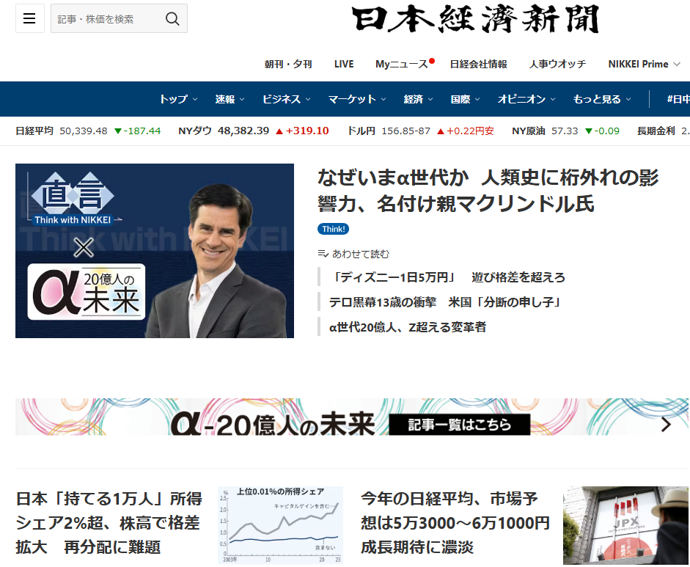Open 朝刊・夕刊 link

coord(287,65)
